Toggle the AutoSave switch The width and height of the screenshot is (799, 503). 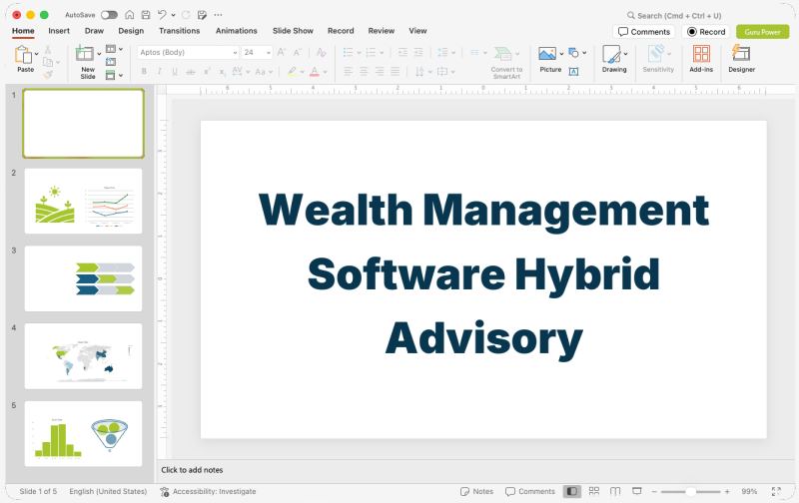point(109,15)
